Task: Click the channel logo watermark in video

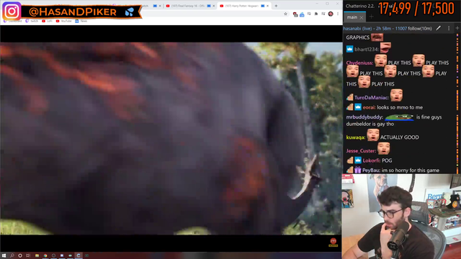Action: pyautogui.click(x=333, y=242)
